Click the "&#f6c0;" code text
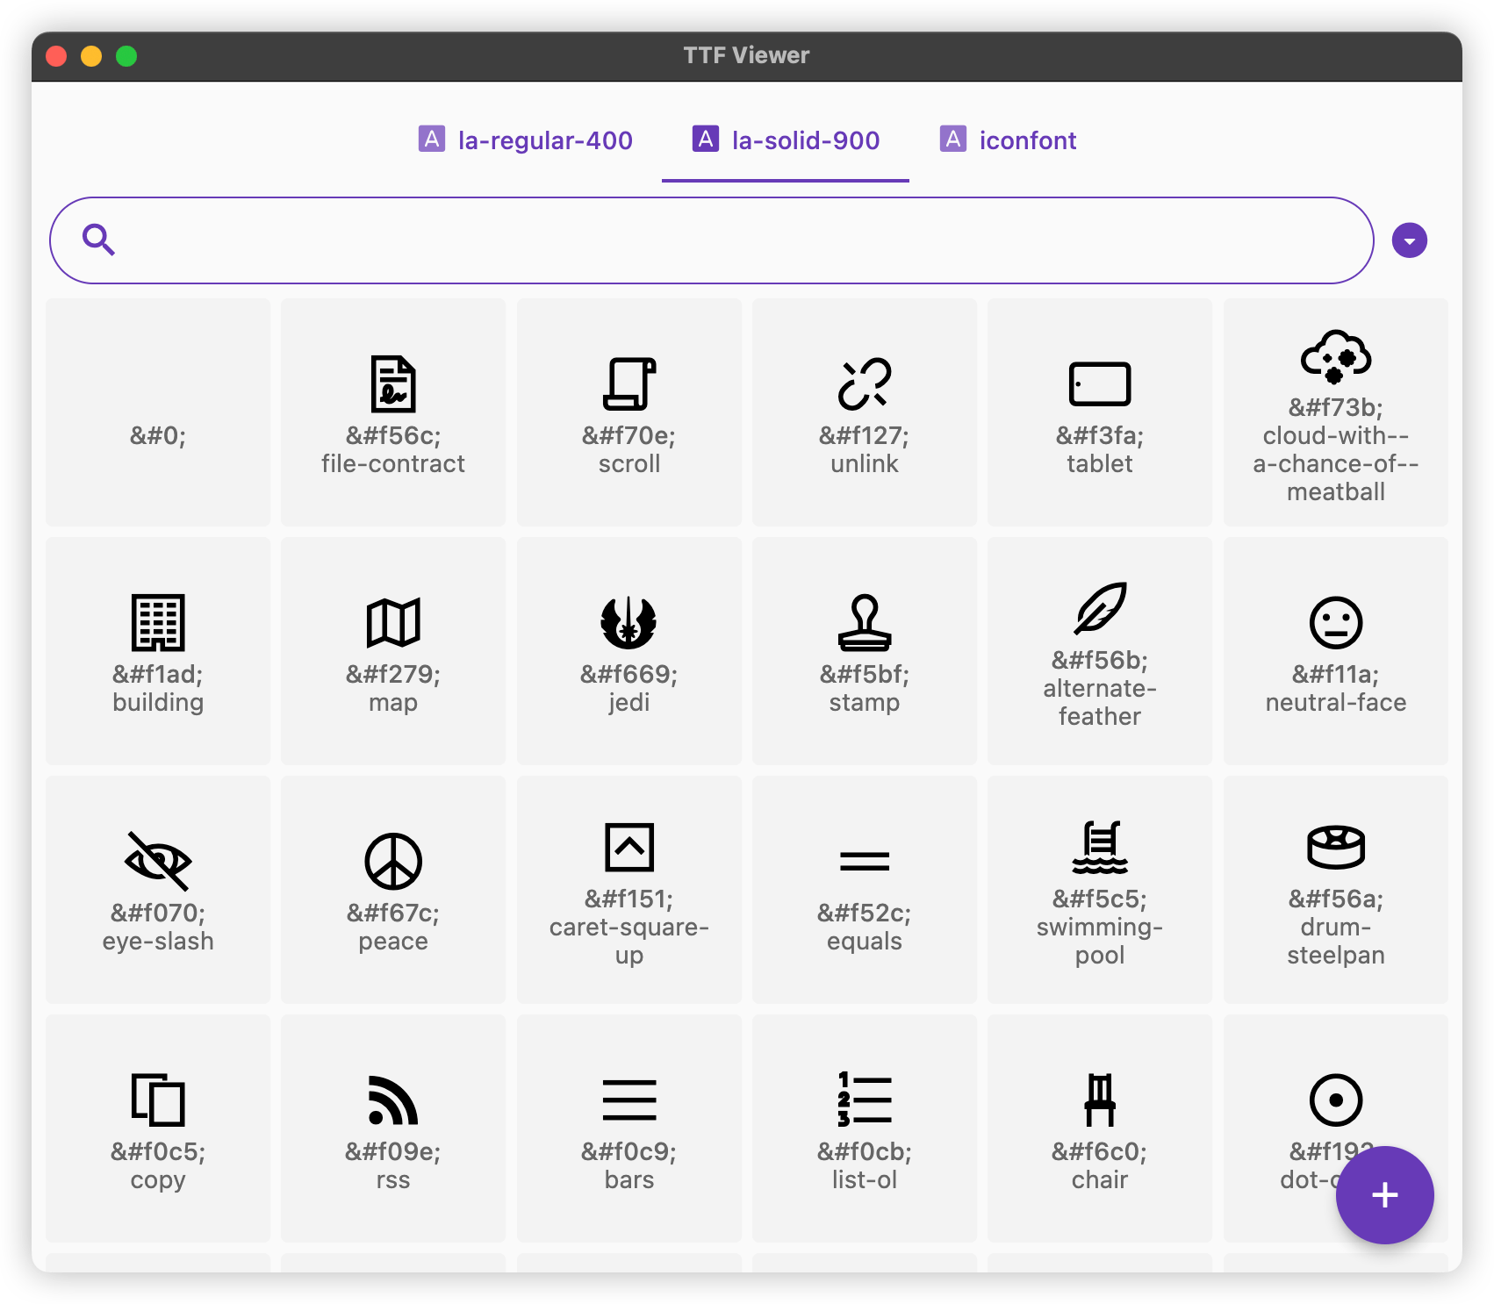 1100,1152
